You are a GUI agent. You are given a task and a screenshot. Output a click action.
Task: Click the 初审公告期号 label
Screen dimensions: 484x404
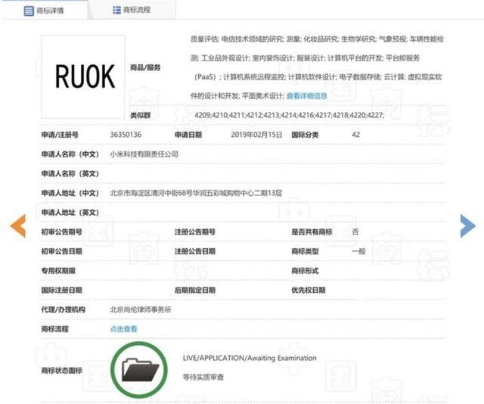[x=62, y=232]
